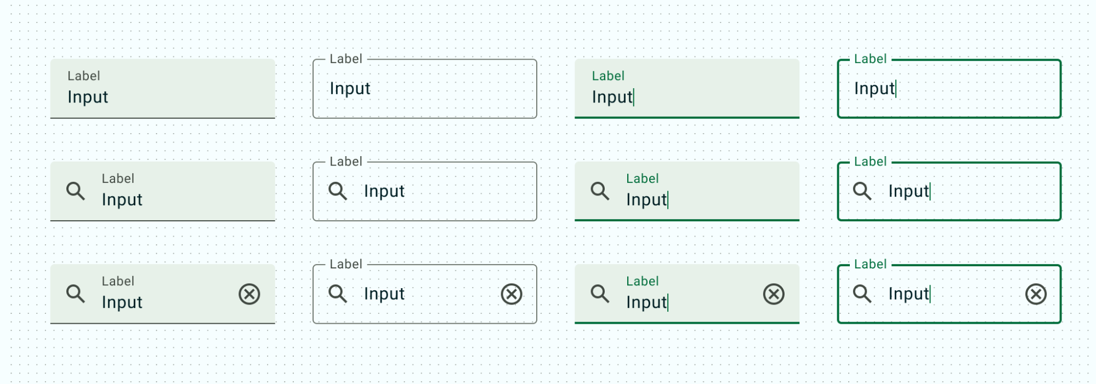
Task: Focus the unfocused filled text field without icons
Action: point(162,89)
